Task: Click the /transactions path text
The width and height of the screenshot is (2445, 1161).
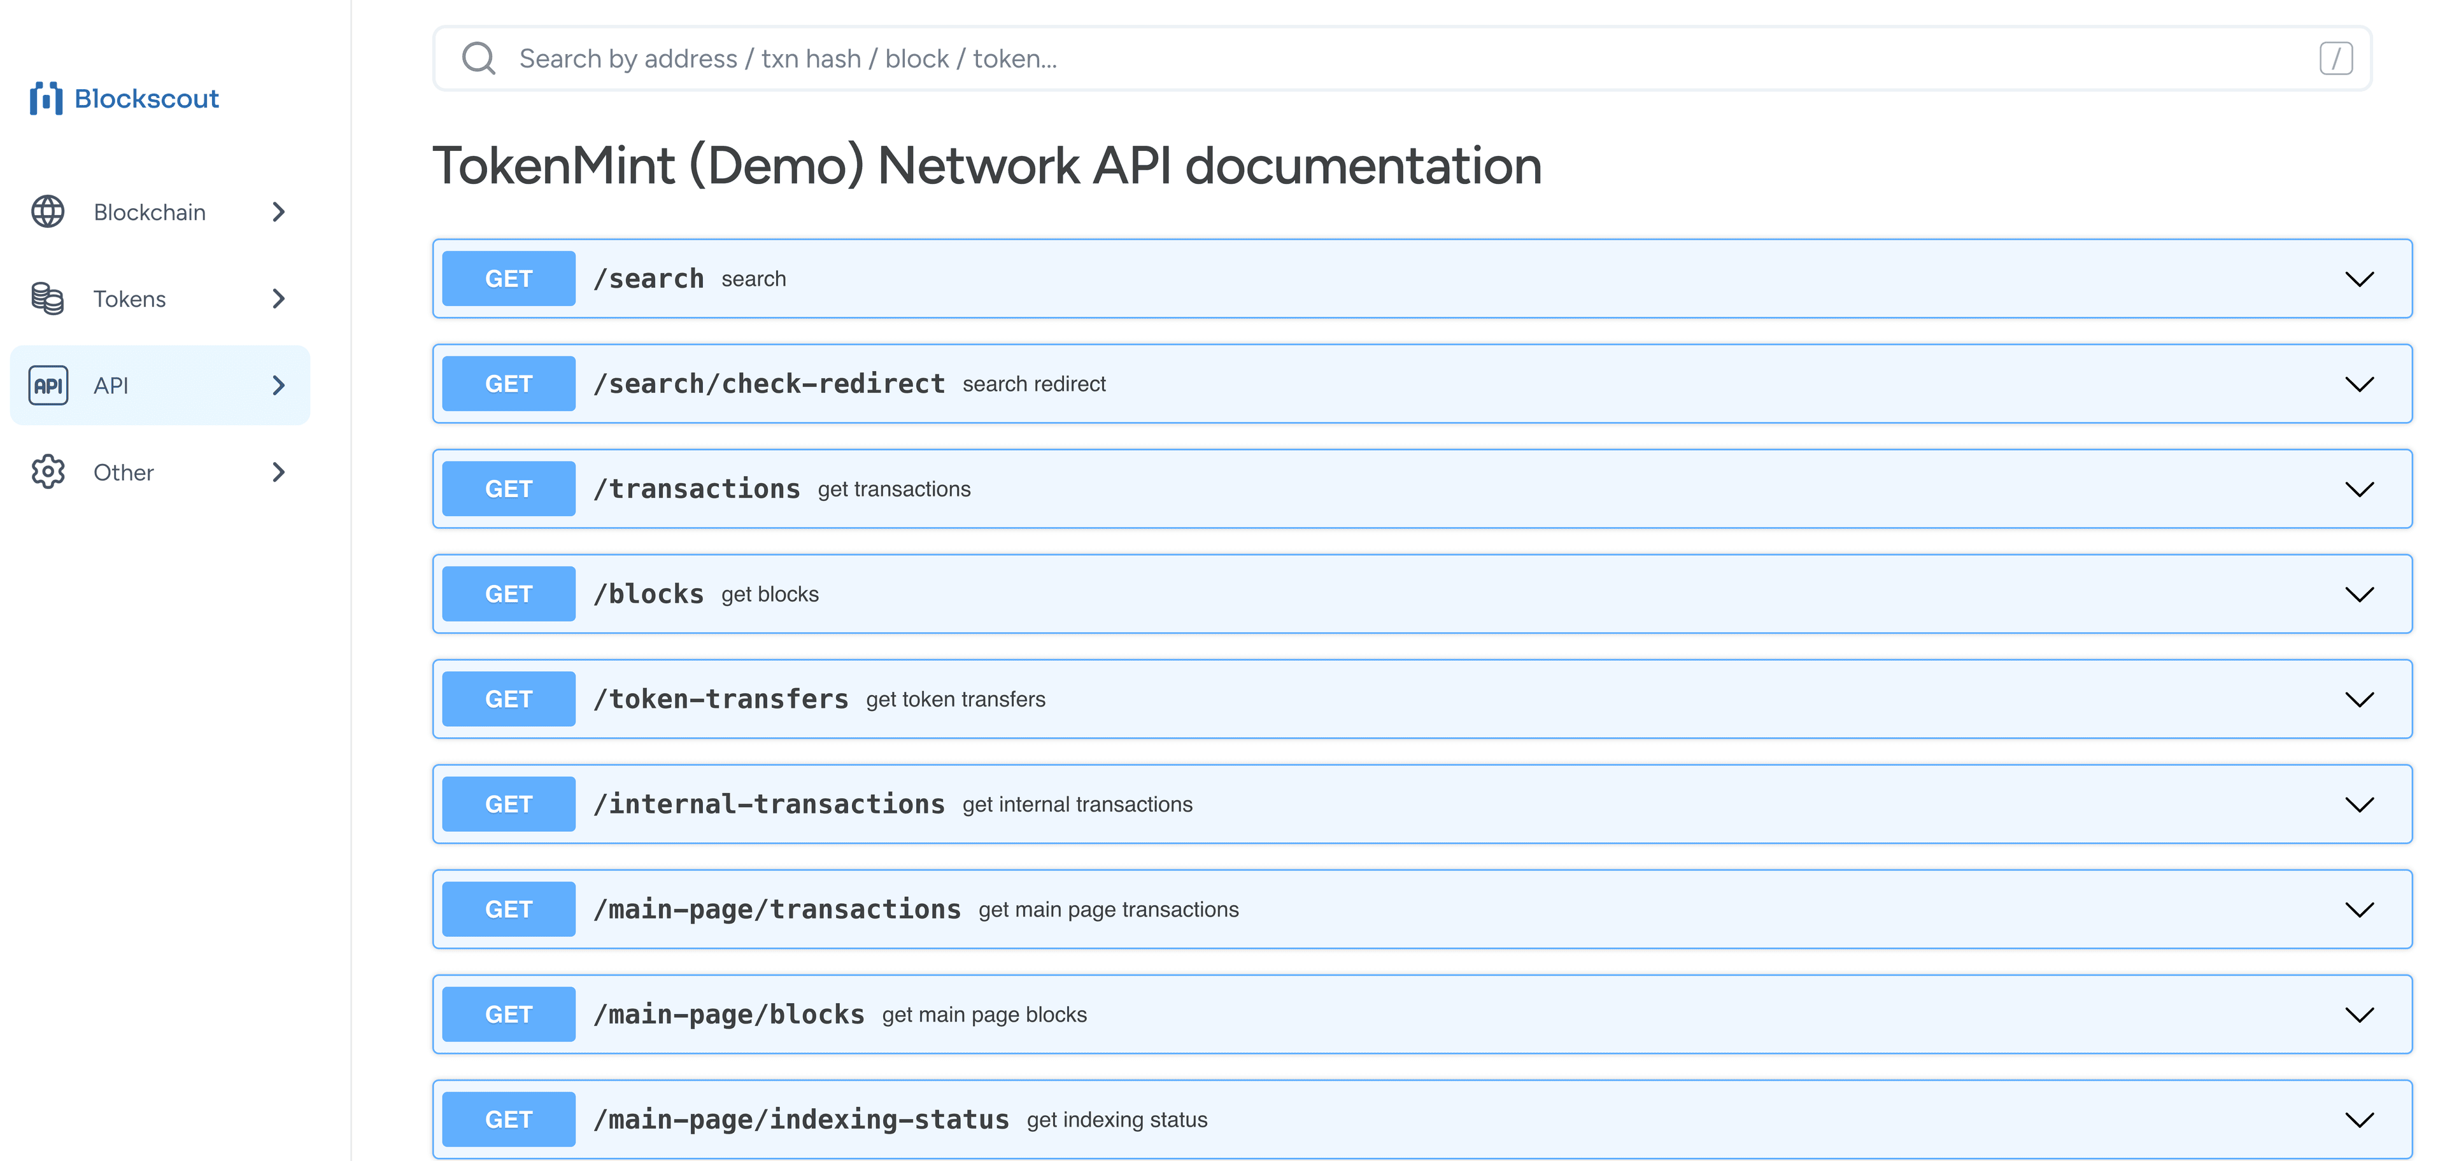Action: [x=697, y=489]
